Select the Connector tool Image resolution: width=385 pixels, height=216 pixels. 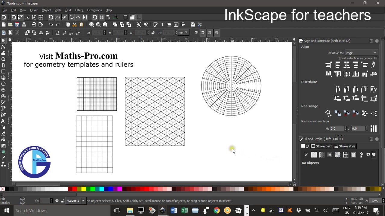(3, 164)
